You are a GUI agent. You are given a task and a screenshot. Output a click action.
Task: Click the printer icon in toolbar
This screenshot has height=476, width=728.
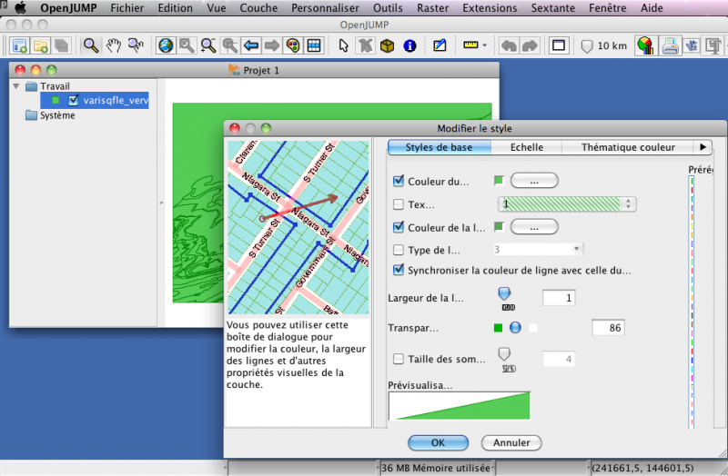pyautogui.click(x=669, y=45)
